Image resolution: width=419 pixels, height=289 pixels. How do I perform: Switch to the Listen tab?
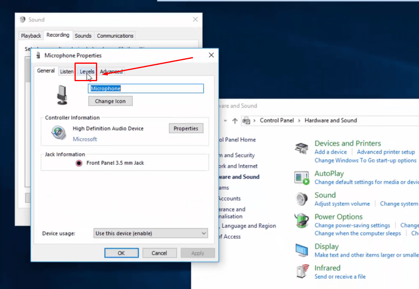click(x=67, y=71)
